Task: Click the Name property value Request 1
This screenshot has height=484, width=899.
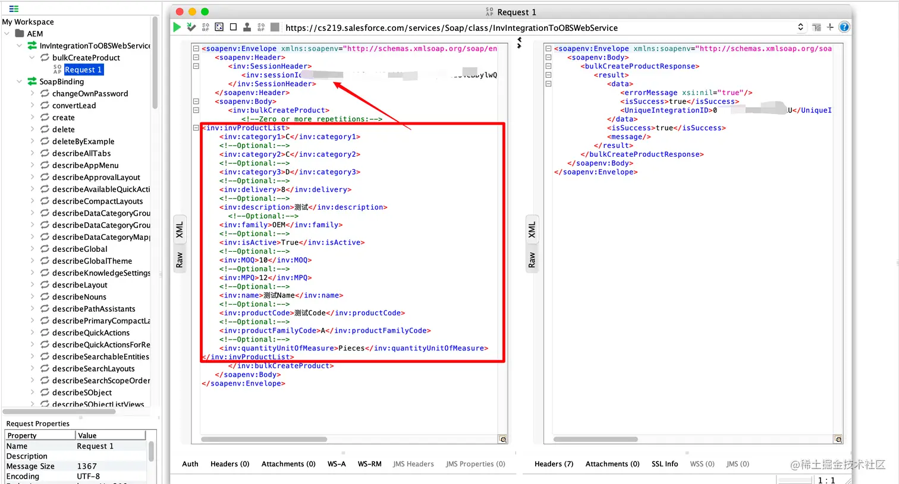Action: (95, 446)
